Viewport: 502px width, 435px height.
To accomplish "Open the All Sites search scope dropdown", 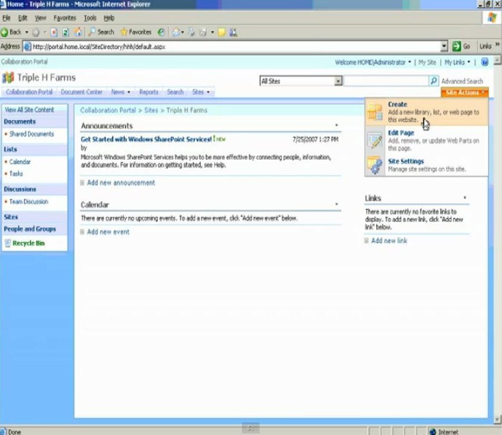I will [x=338, y=80].
